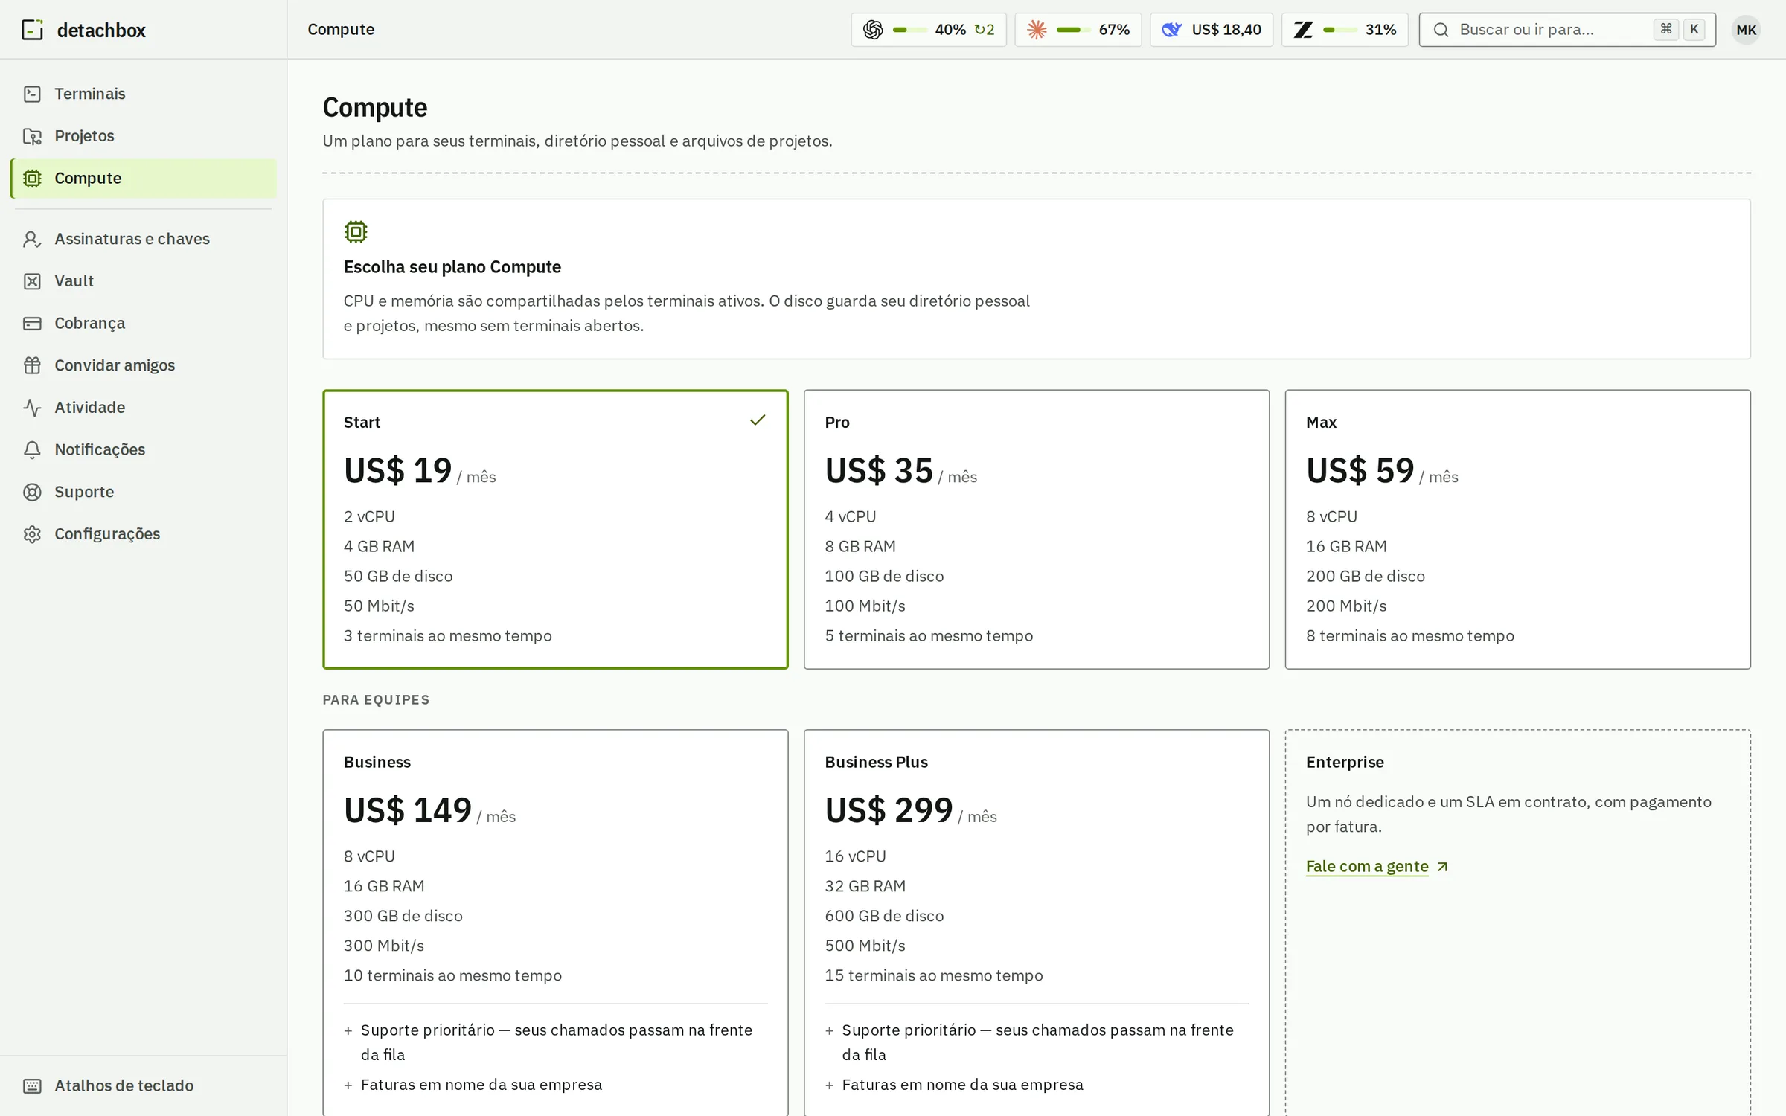Viewport: 1786px width, 1116px height.
Task: Click "200 GB de disco" in Max card
Action: pyautogui.click(x=1365, y=576)
